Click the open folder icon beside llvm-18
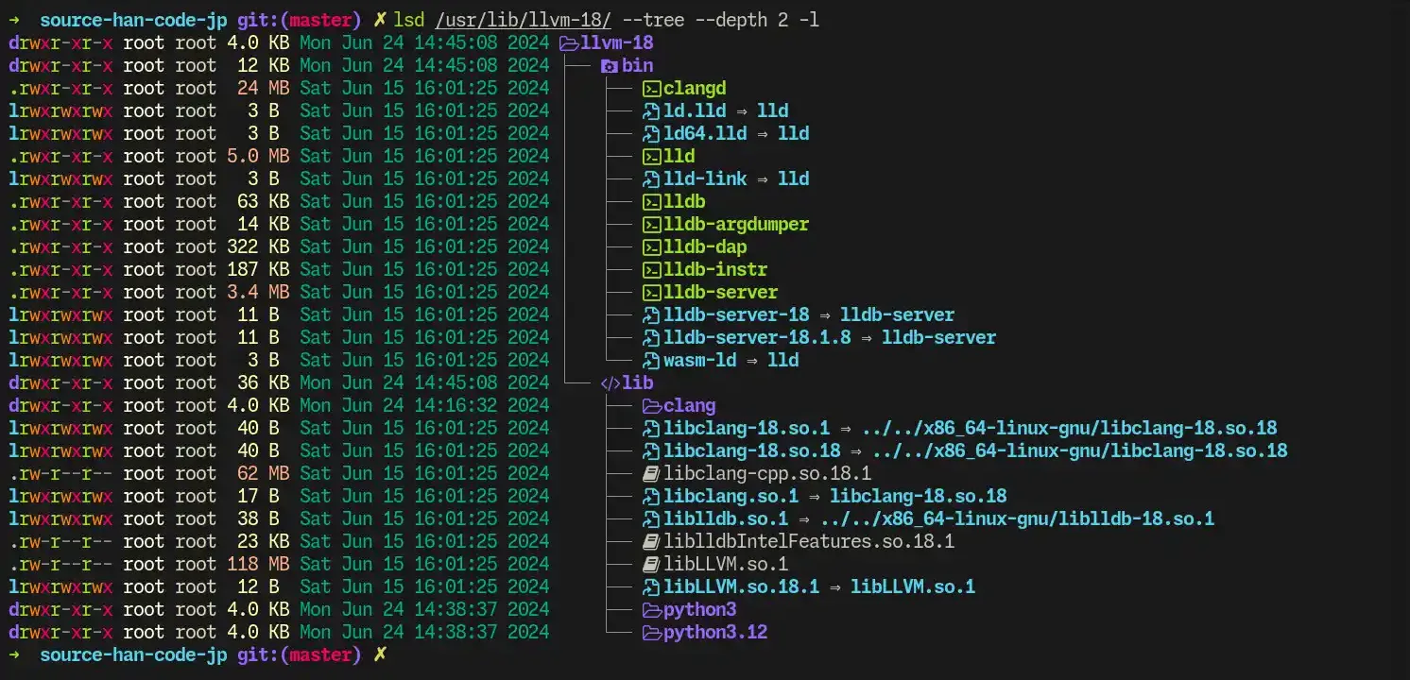 point(569,42)
